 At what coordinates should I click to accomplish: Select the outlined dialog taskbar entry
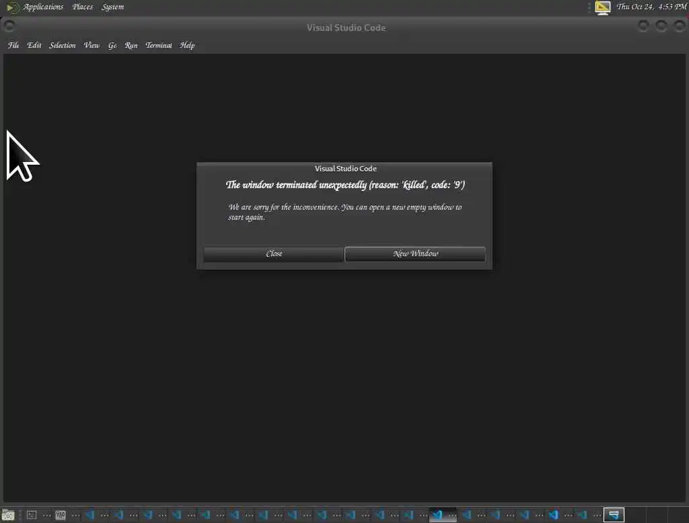[614, 515]
